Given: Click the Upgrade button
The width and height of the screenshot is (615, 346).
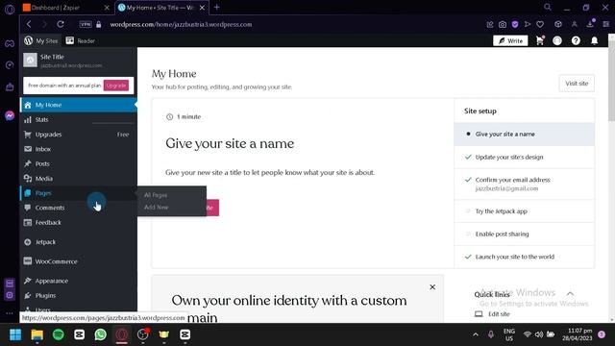Looking at the screenshot, I should [116, 86].
